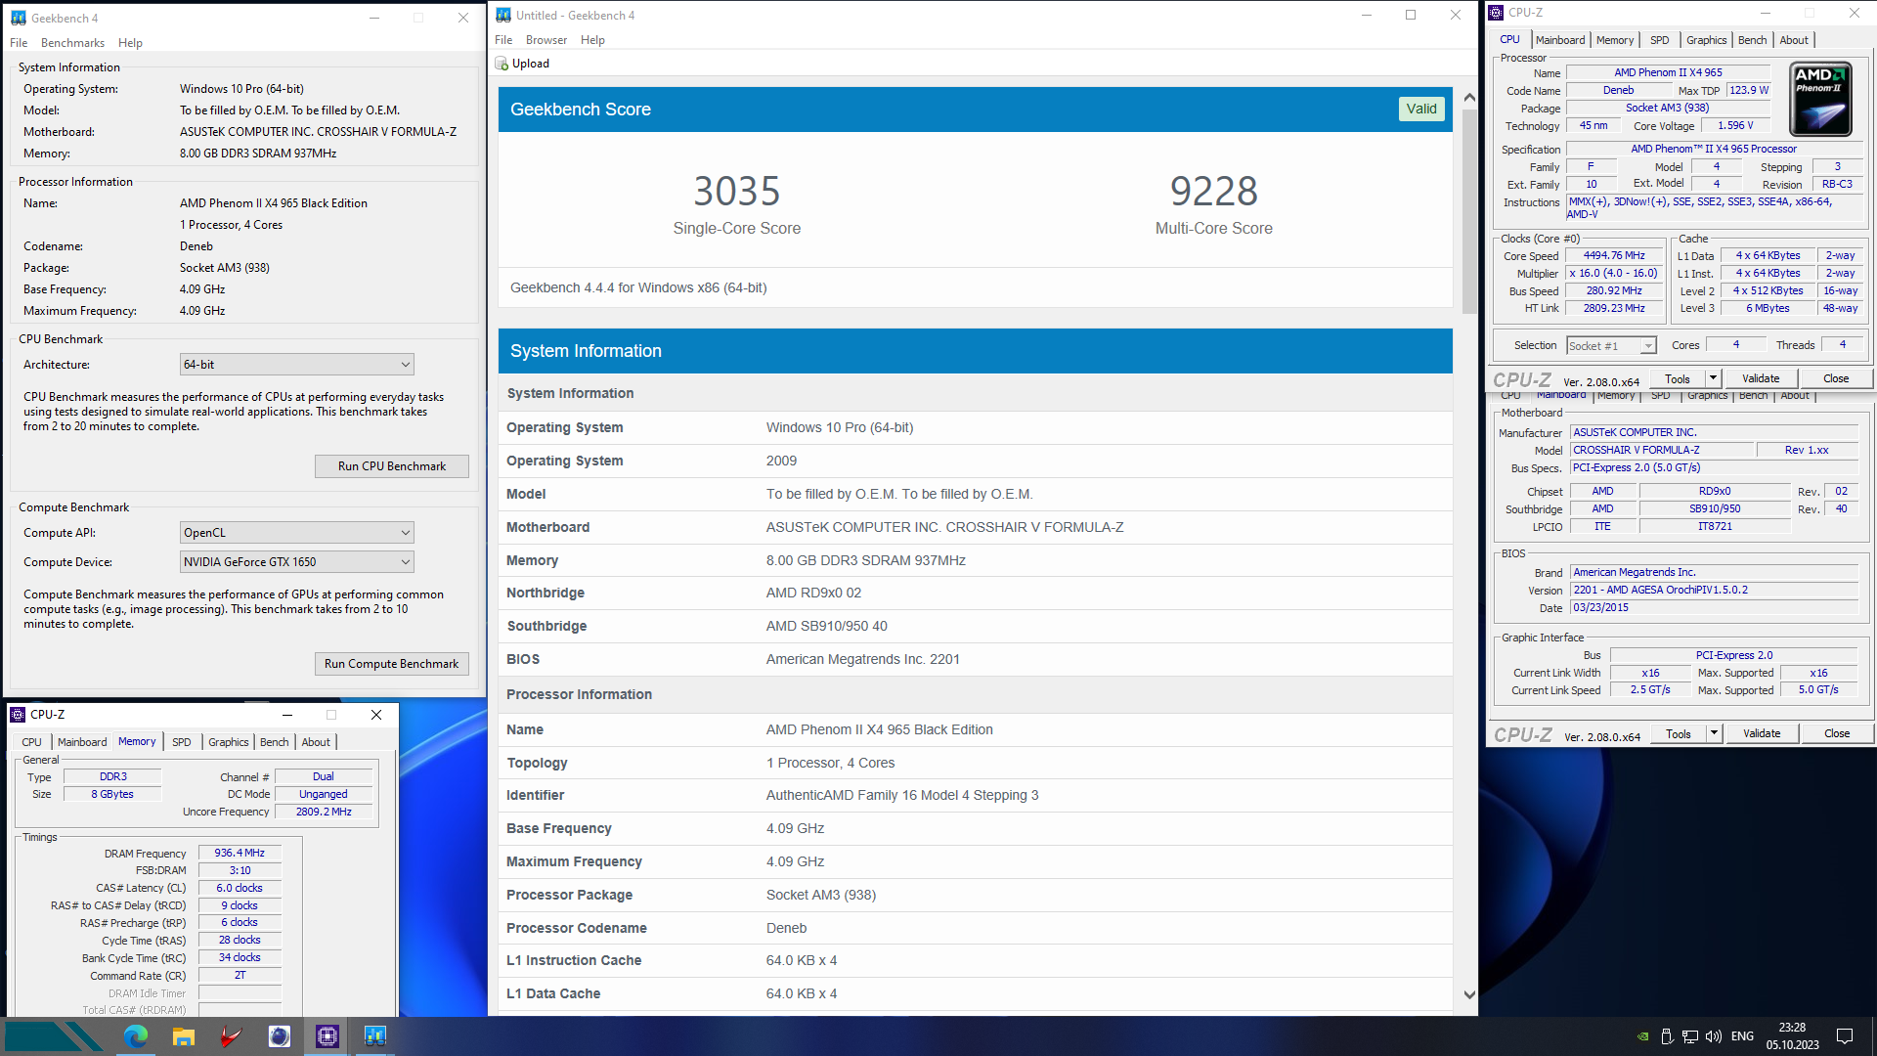Click the Upload label in the Geekbench toolbar

point(531,64)
